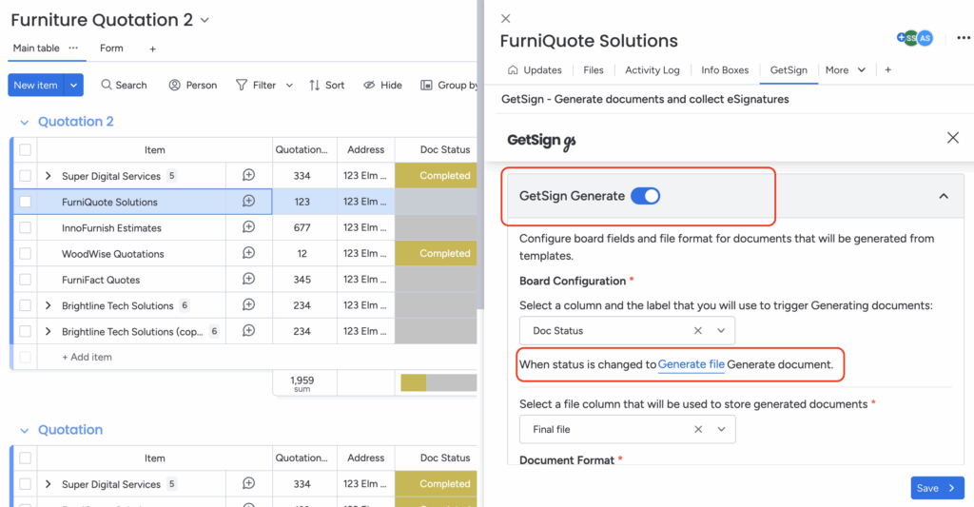Screen dimensions: 974x507
Task: Collapse the GetSign Generate section chevron
Action: [x=944, y=196]
